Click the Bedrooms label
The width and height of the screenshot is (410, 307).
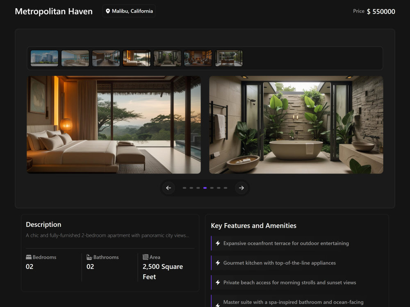coord(44,257)
